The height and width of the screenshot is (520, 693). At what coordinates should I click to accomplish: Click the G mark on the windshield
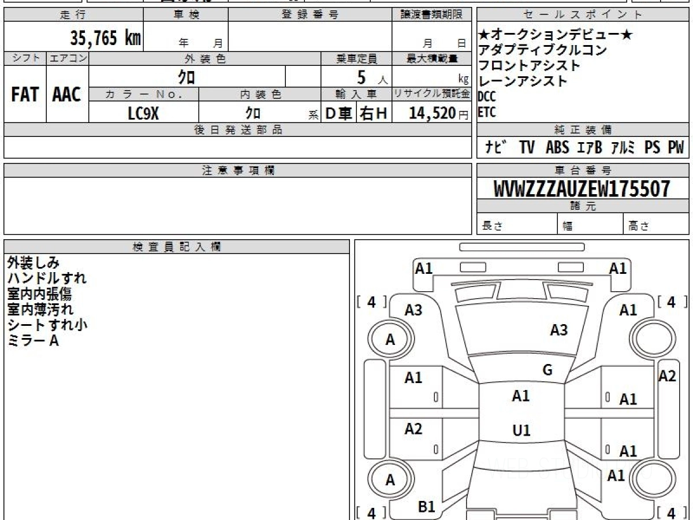point(547,371)
